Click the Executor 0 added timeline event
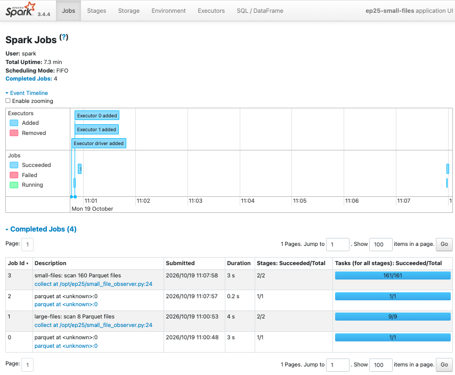Screen dimensions: 455x375 coord(97,116)
